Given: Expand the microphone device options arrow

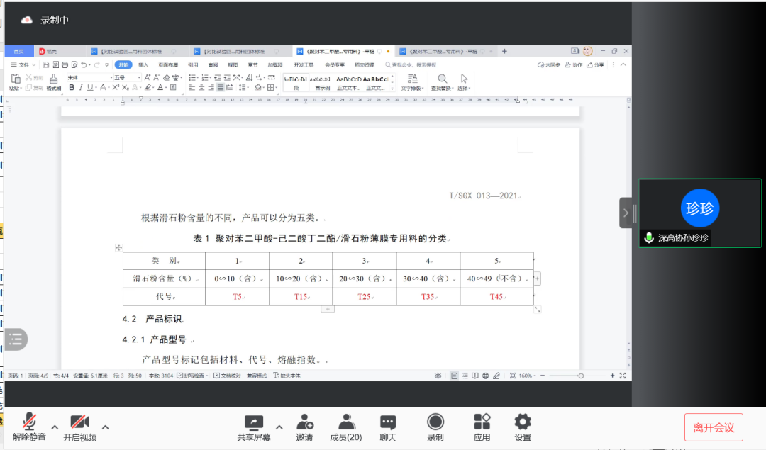Looking at the screenshot, I should (x=55, y=427).
